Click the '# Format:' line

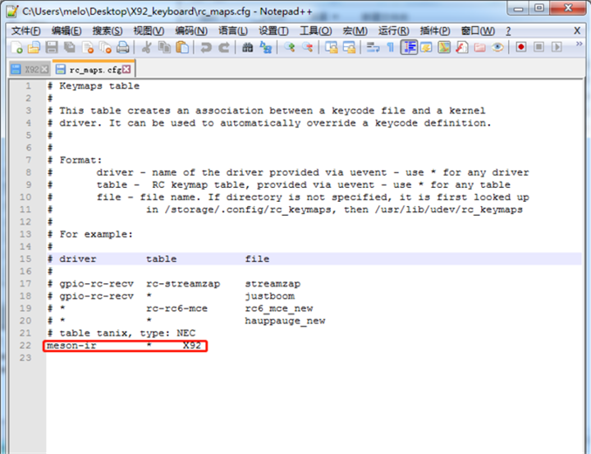(75, 160)
